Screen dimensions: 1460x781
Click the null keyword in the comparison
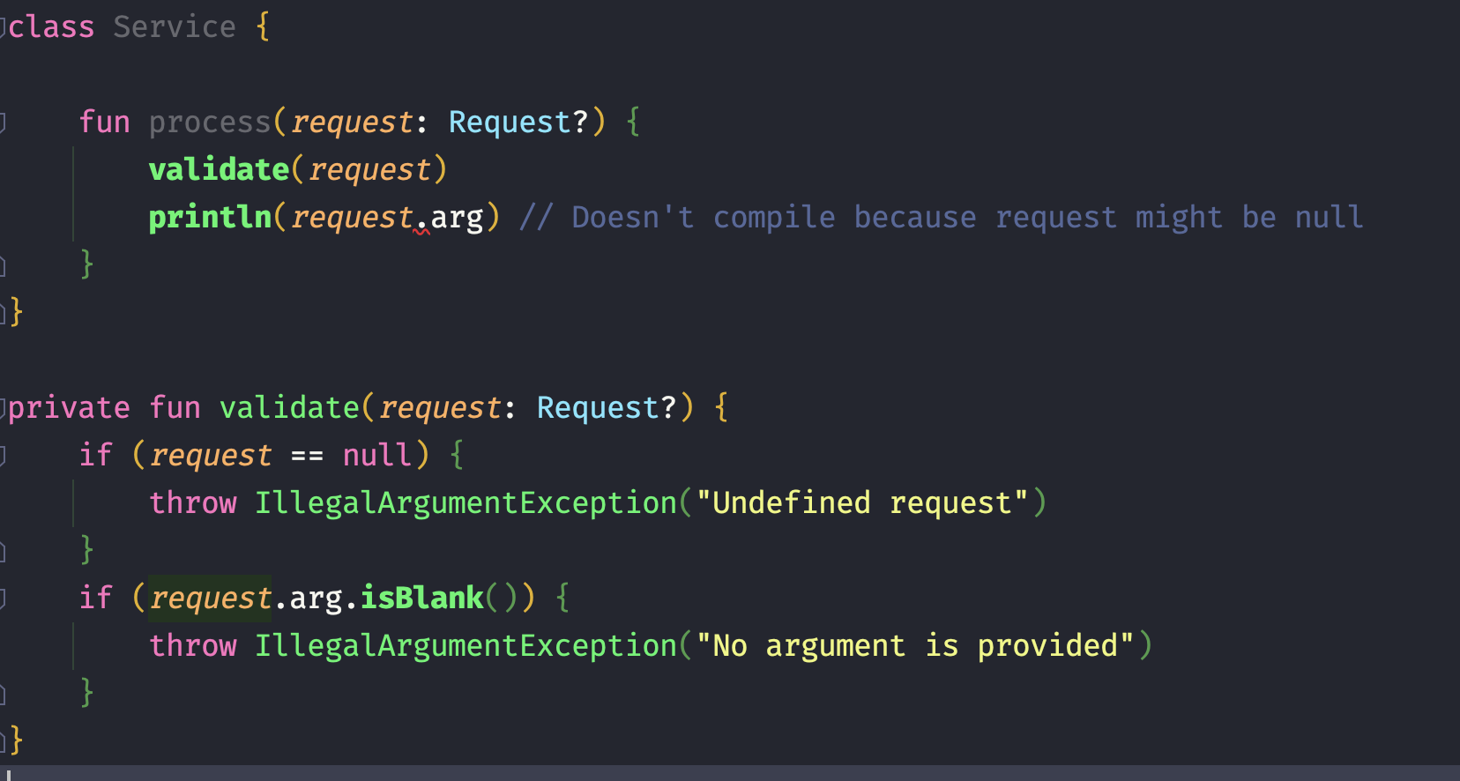tap(377, 455)
